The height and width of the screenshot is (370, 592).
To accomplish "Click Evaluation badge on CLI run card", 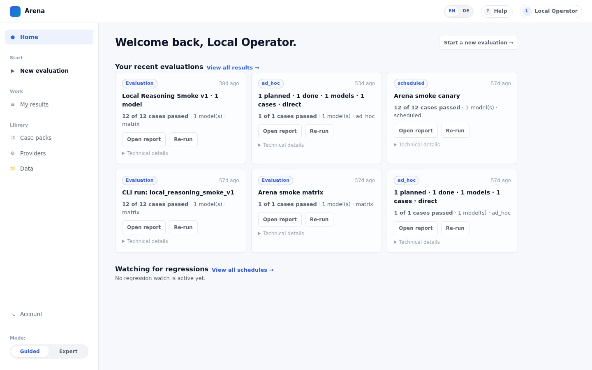I will click(140, 180).
